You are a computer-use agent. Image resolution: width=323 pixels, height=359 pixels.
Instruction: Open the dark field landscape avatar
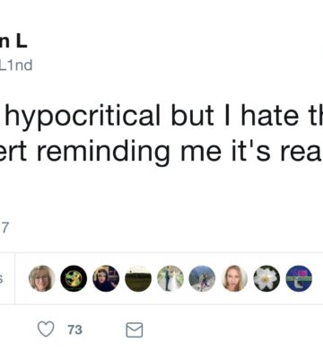pyautogui.click(x=138, y=278)
